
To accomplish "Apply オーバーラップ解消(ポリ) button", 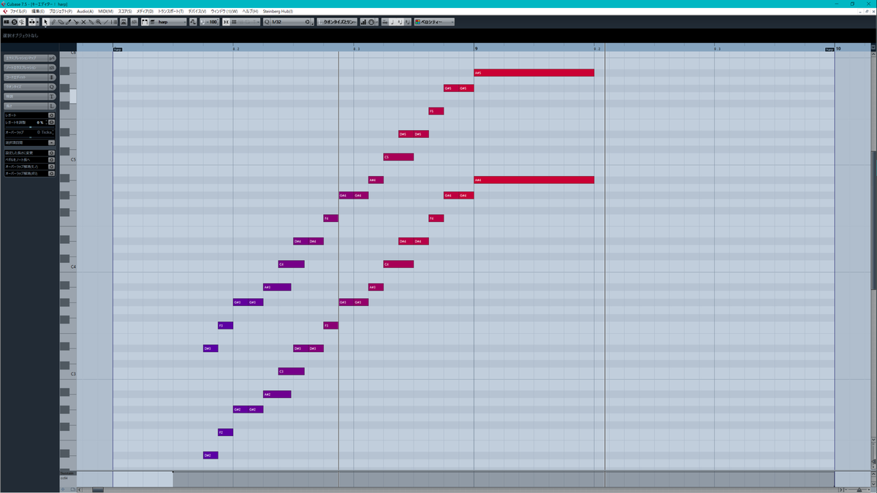I will pos(52,173).
